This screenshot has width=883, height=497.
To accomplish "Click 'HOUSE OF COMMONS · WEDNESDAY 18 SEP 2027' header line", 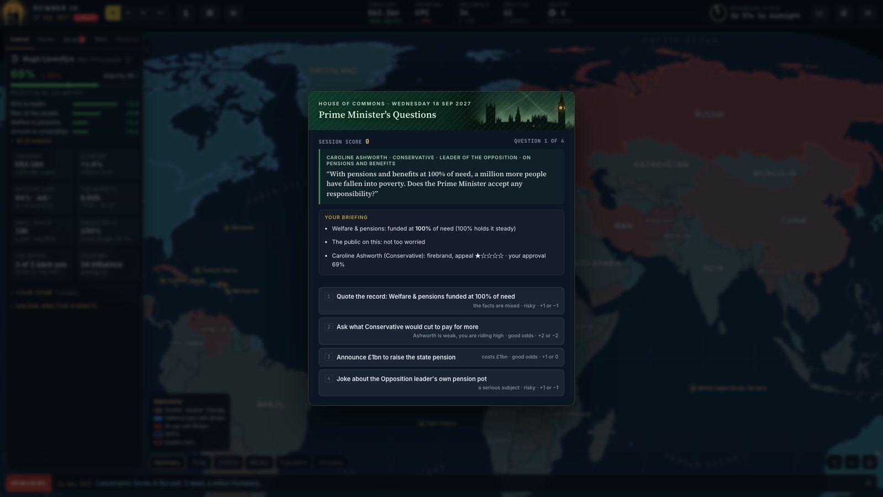I will point(395,104).
